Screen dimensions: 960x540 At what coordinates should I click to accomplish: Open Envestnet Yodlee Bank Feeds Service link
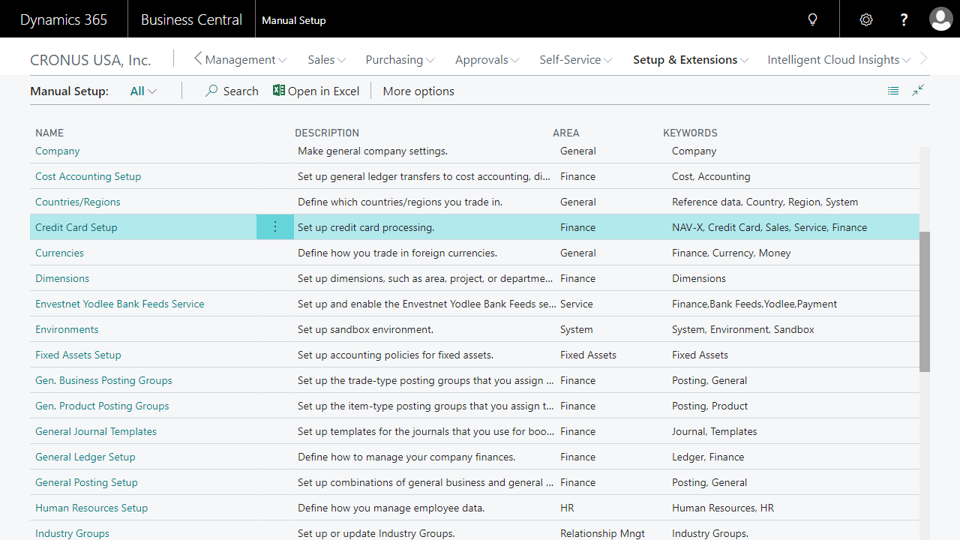click(120, 304)
